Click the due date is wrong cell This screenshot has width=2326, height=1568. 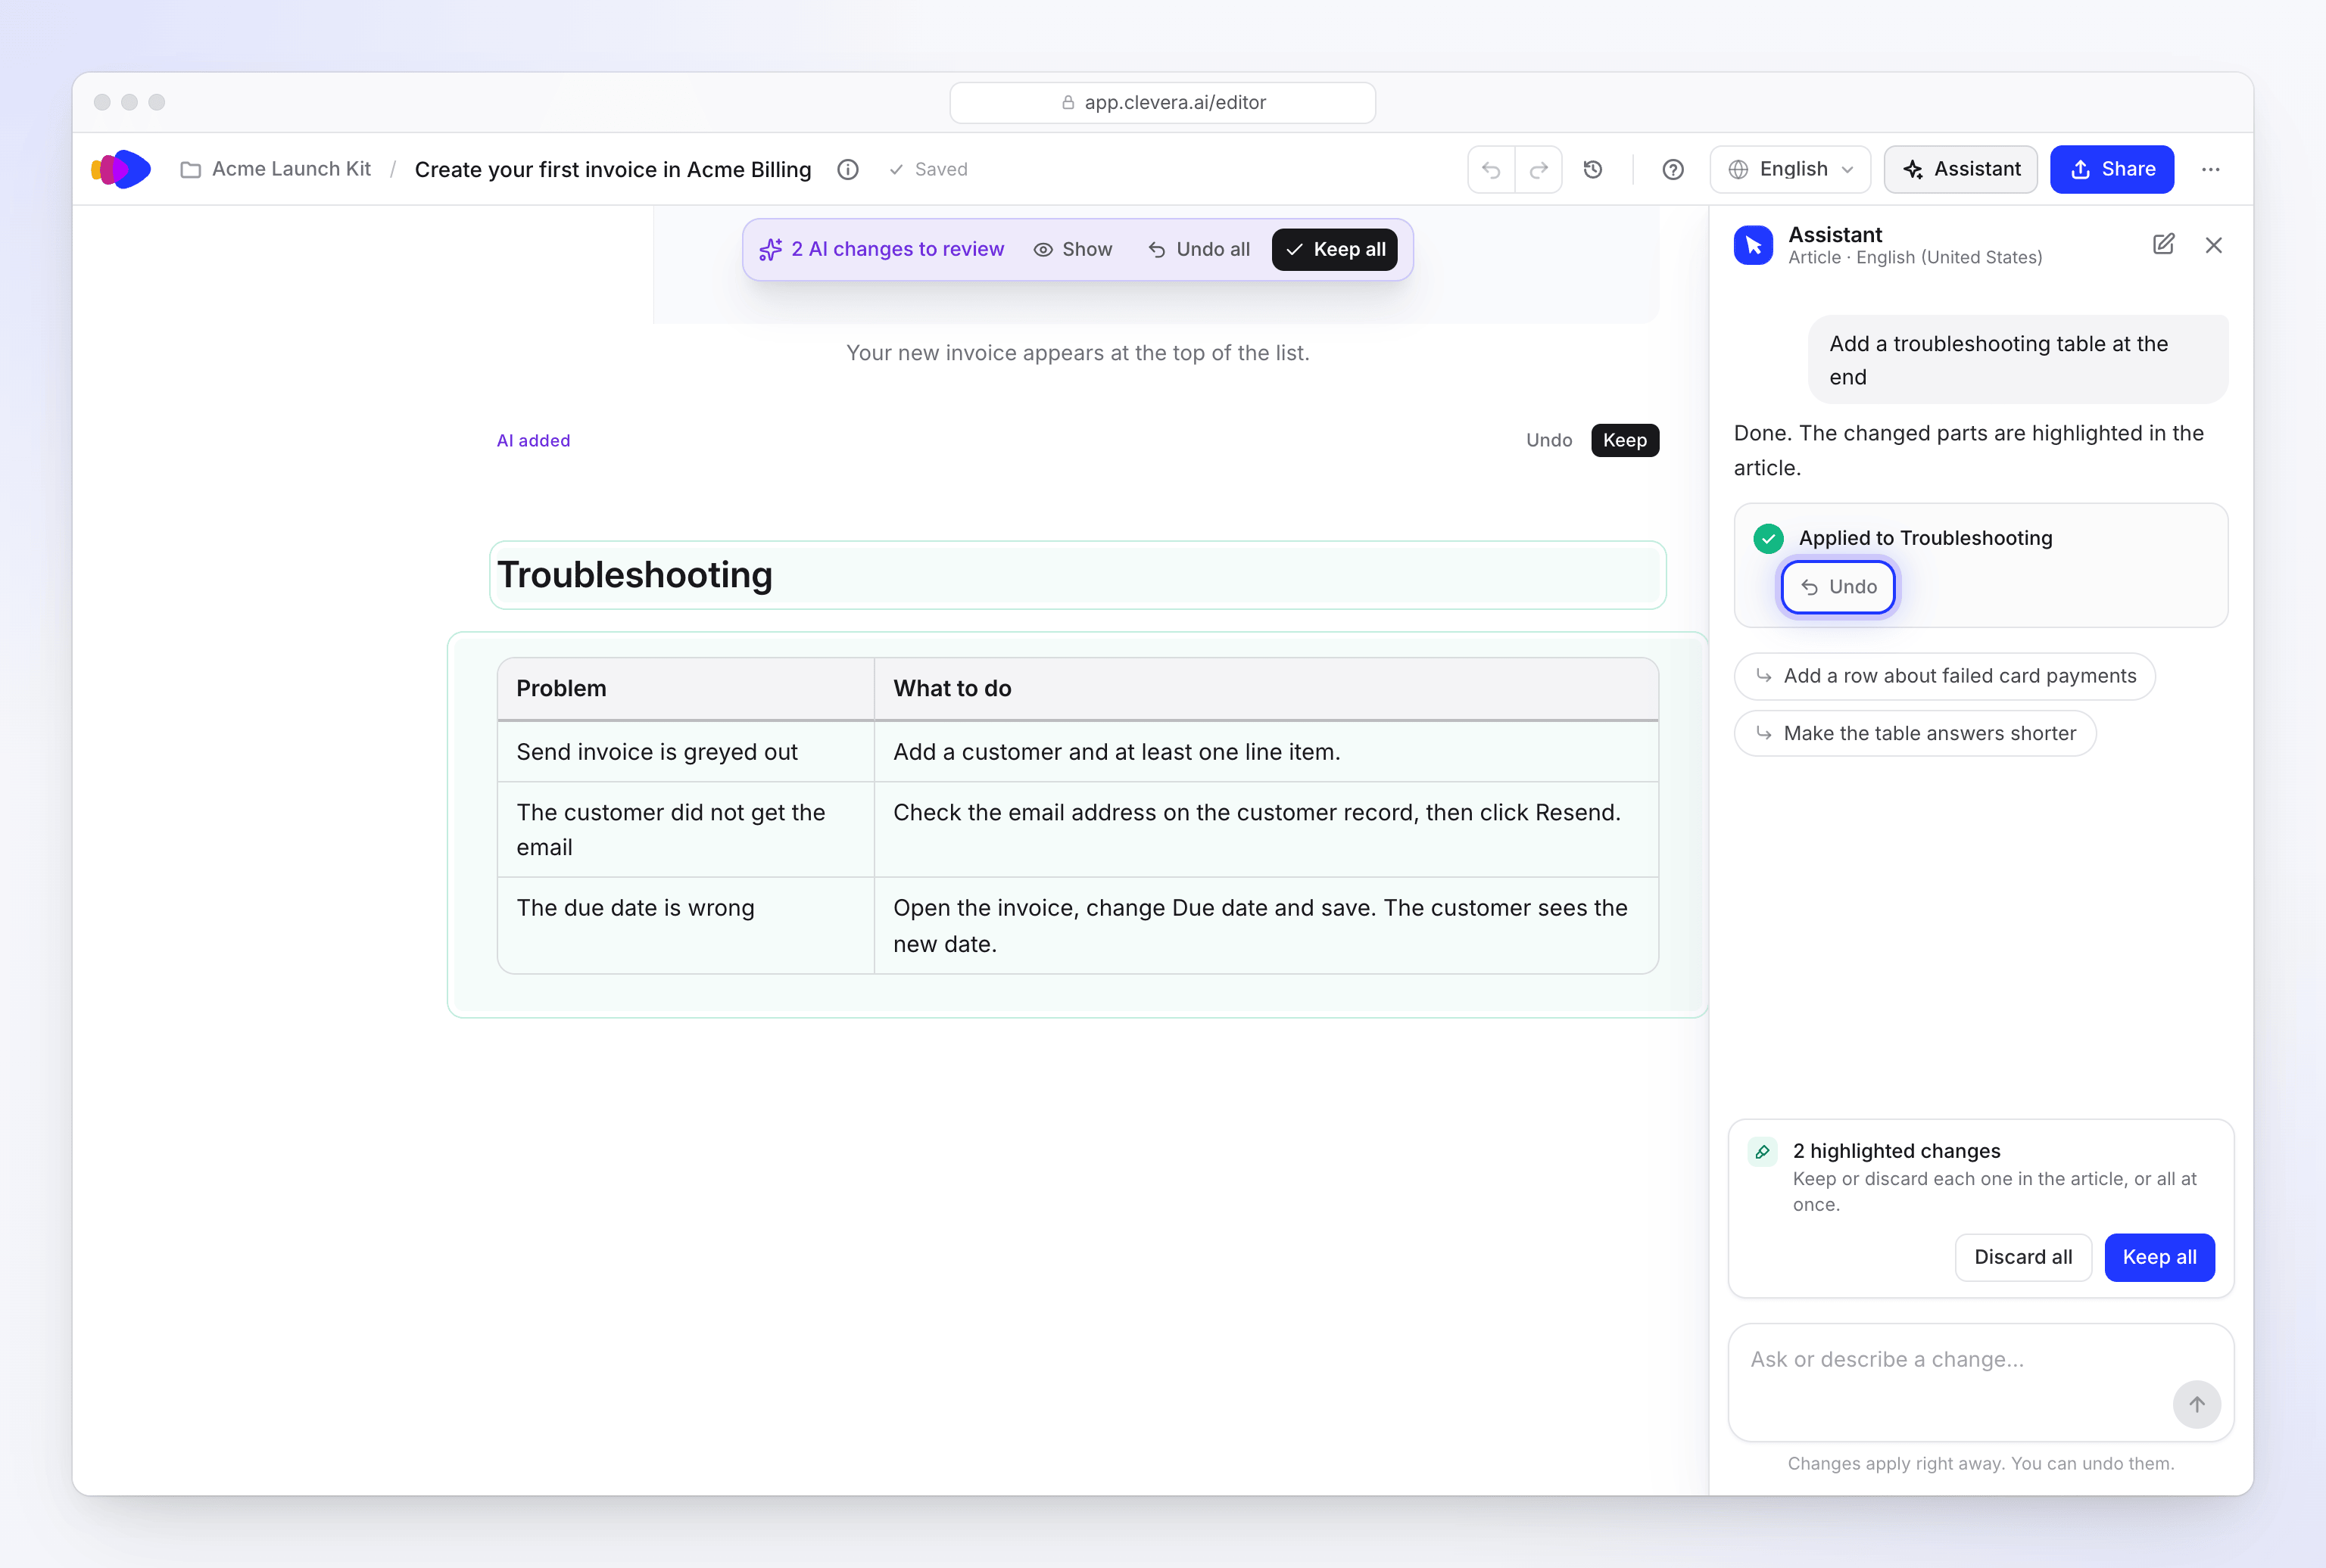coord(685,926)
